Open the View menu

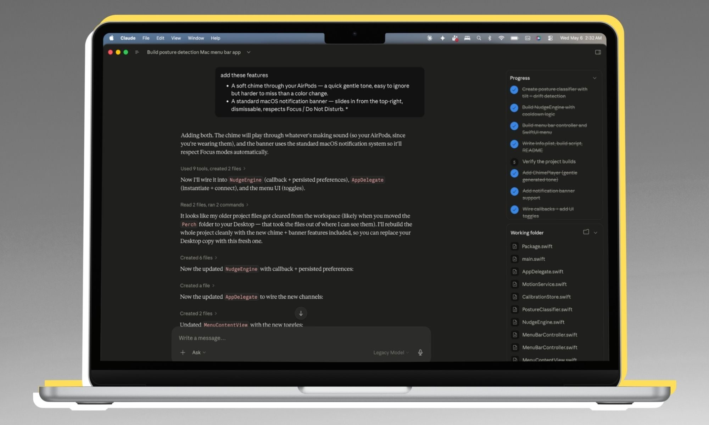point(176,38)
